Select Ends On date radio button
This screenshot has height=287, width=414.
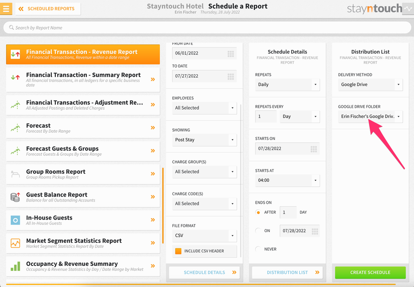(258, 231)
